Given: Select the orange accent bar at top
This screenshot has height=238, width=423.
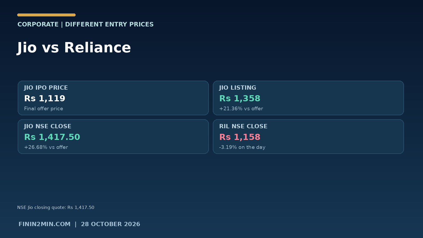Looking at the screenshot, I should 47,15.
